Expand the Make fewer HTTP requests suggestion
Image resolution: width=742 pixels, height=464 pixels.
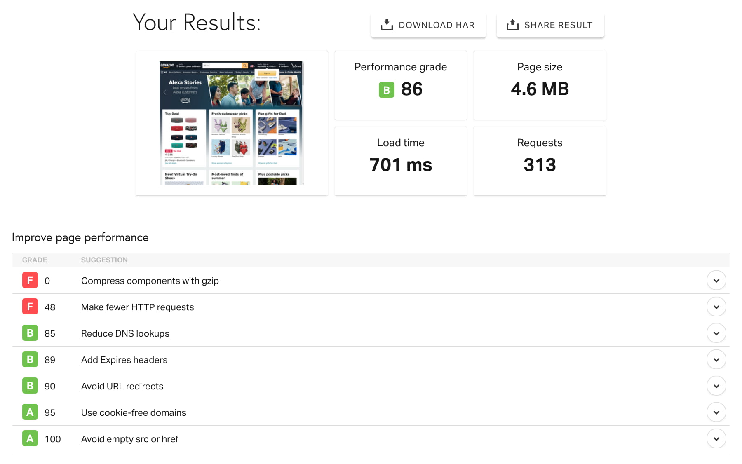[716, 307]
